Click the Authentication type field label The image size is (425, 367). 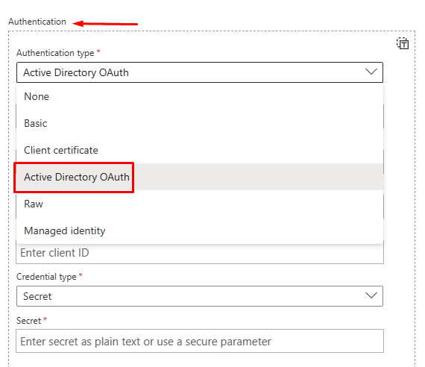55,53
